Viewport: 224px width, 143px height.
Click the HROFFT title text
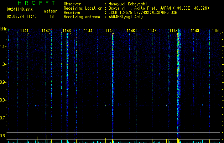[36, 3]
